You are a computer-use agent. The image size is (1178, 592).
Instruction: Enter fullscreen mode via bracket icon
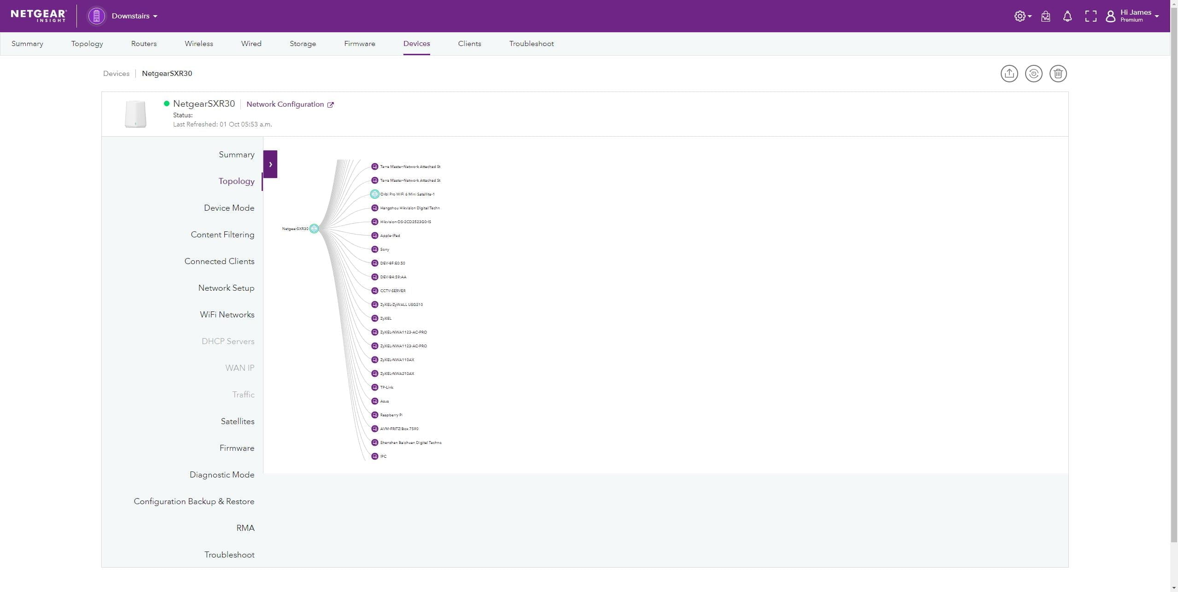[x=1090, y=17]
